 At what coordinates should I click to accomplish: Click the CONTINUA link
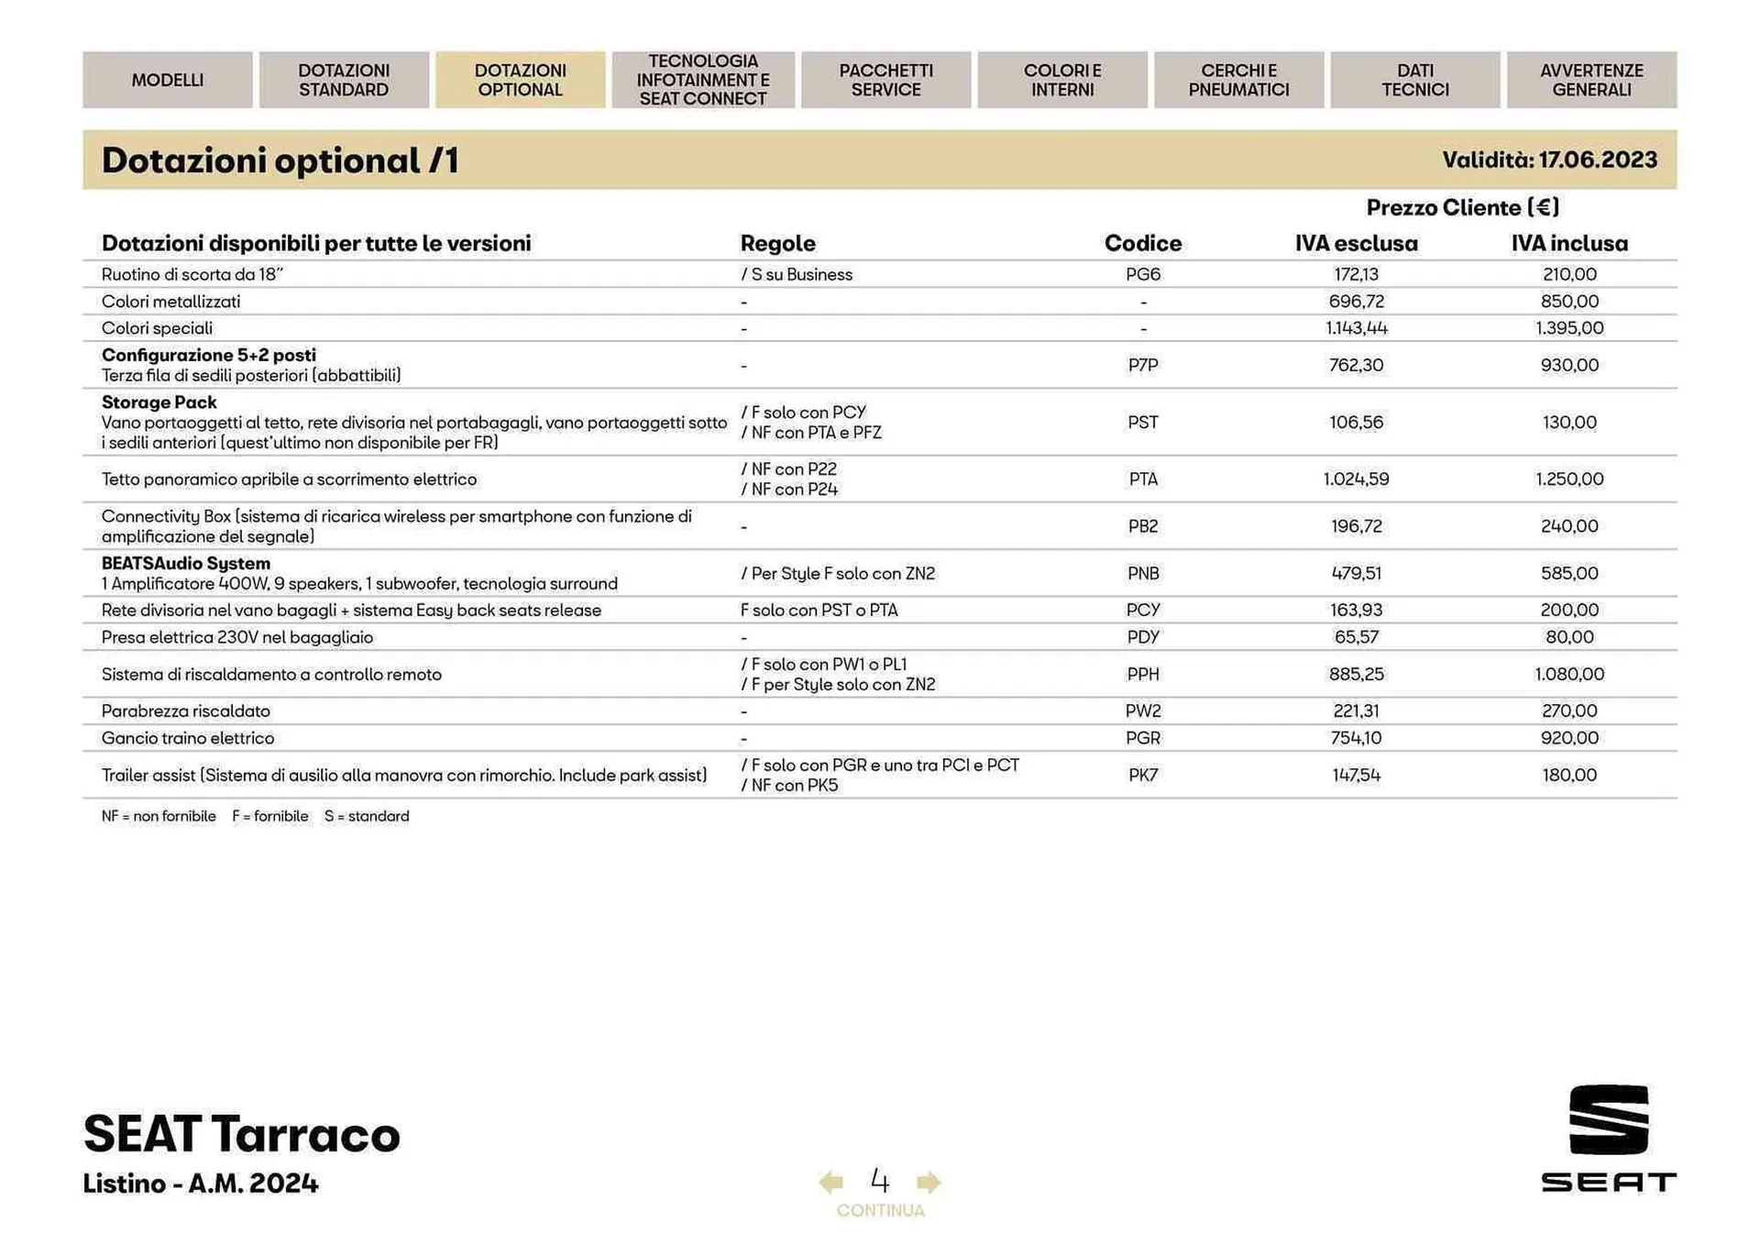(880, 1210)
